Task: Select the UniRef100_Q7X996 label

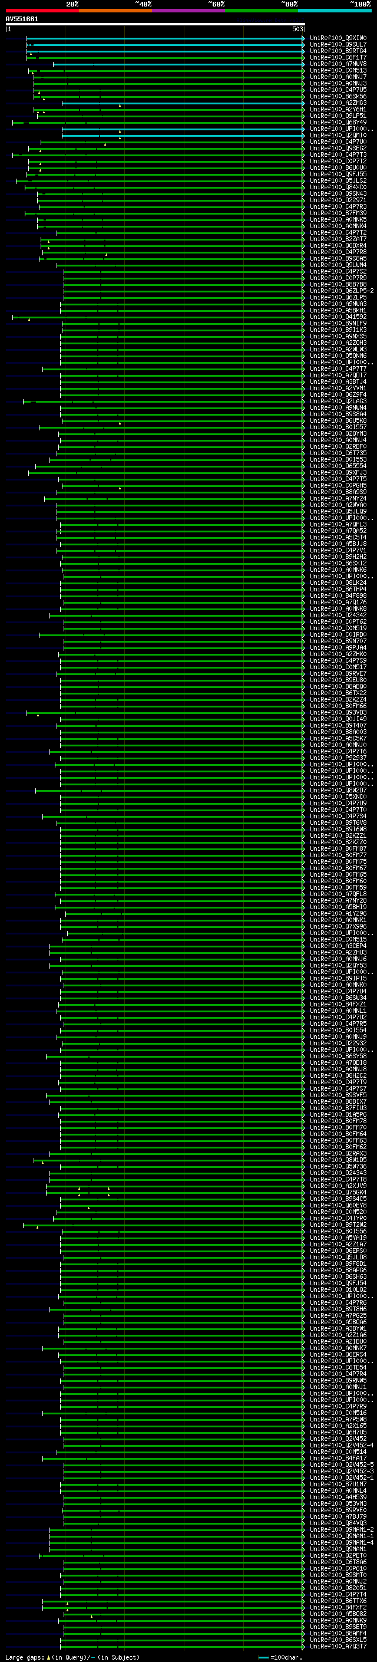Action: tap(338, 926)
